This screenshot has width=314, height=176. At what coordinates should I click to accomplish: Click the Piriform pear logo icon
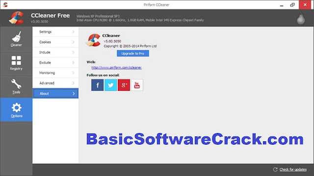tap(301, 19)
